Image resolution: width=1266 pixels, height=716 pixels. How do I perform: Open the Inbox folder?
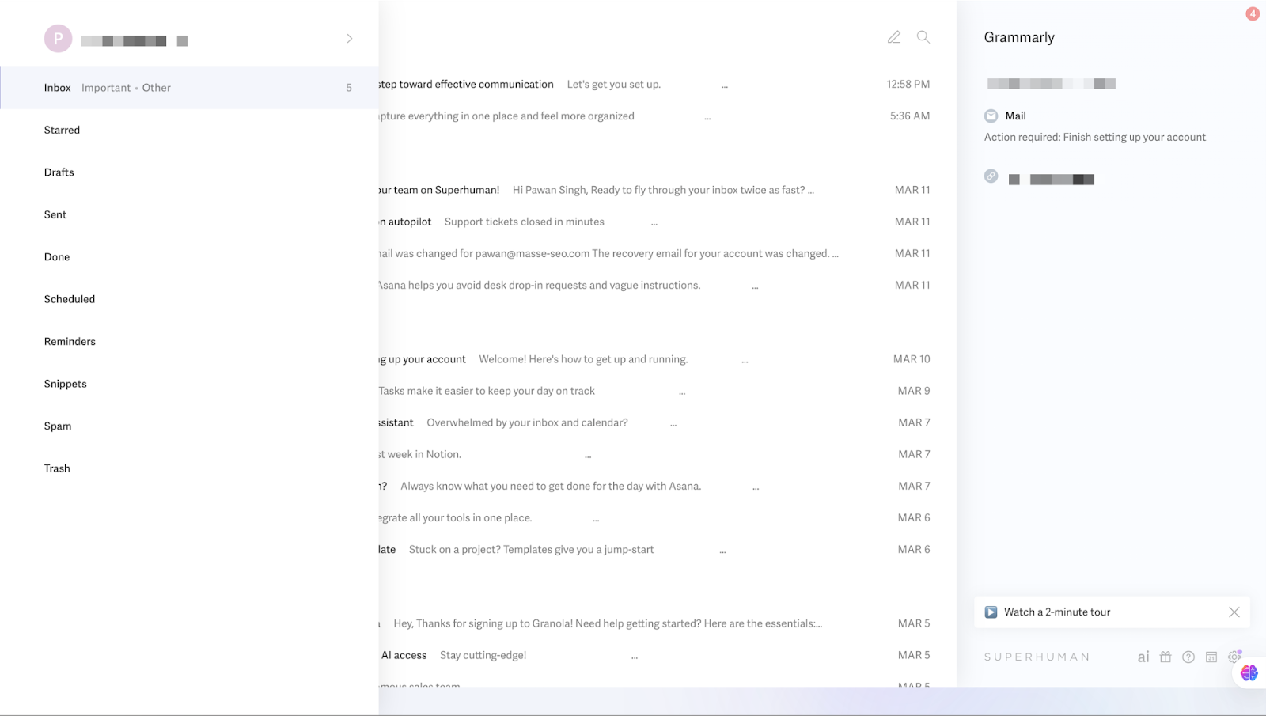pos(57,88)
